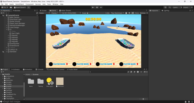This screenshot has width=194, height=103.
Task: Click the Project panel search field
Action: click(108, 72)
